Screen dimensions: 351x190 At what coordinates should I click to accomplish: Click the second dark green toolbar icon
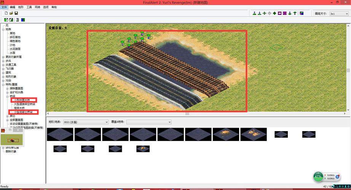[11, 20]
